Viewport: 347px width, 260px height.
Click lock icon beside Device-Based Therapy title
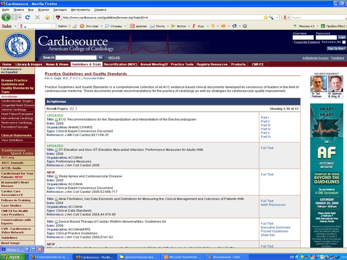tap(56, 222)
